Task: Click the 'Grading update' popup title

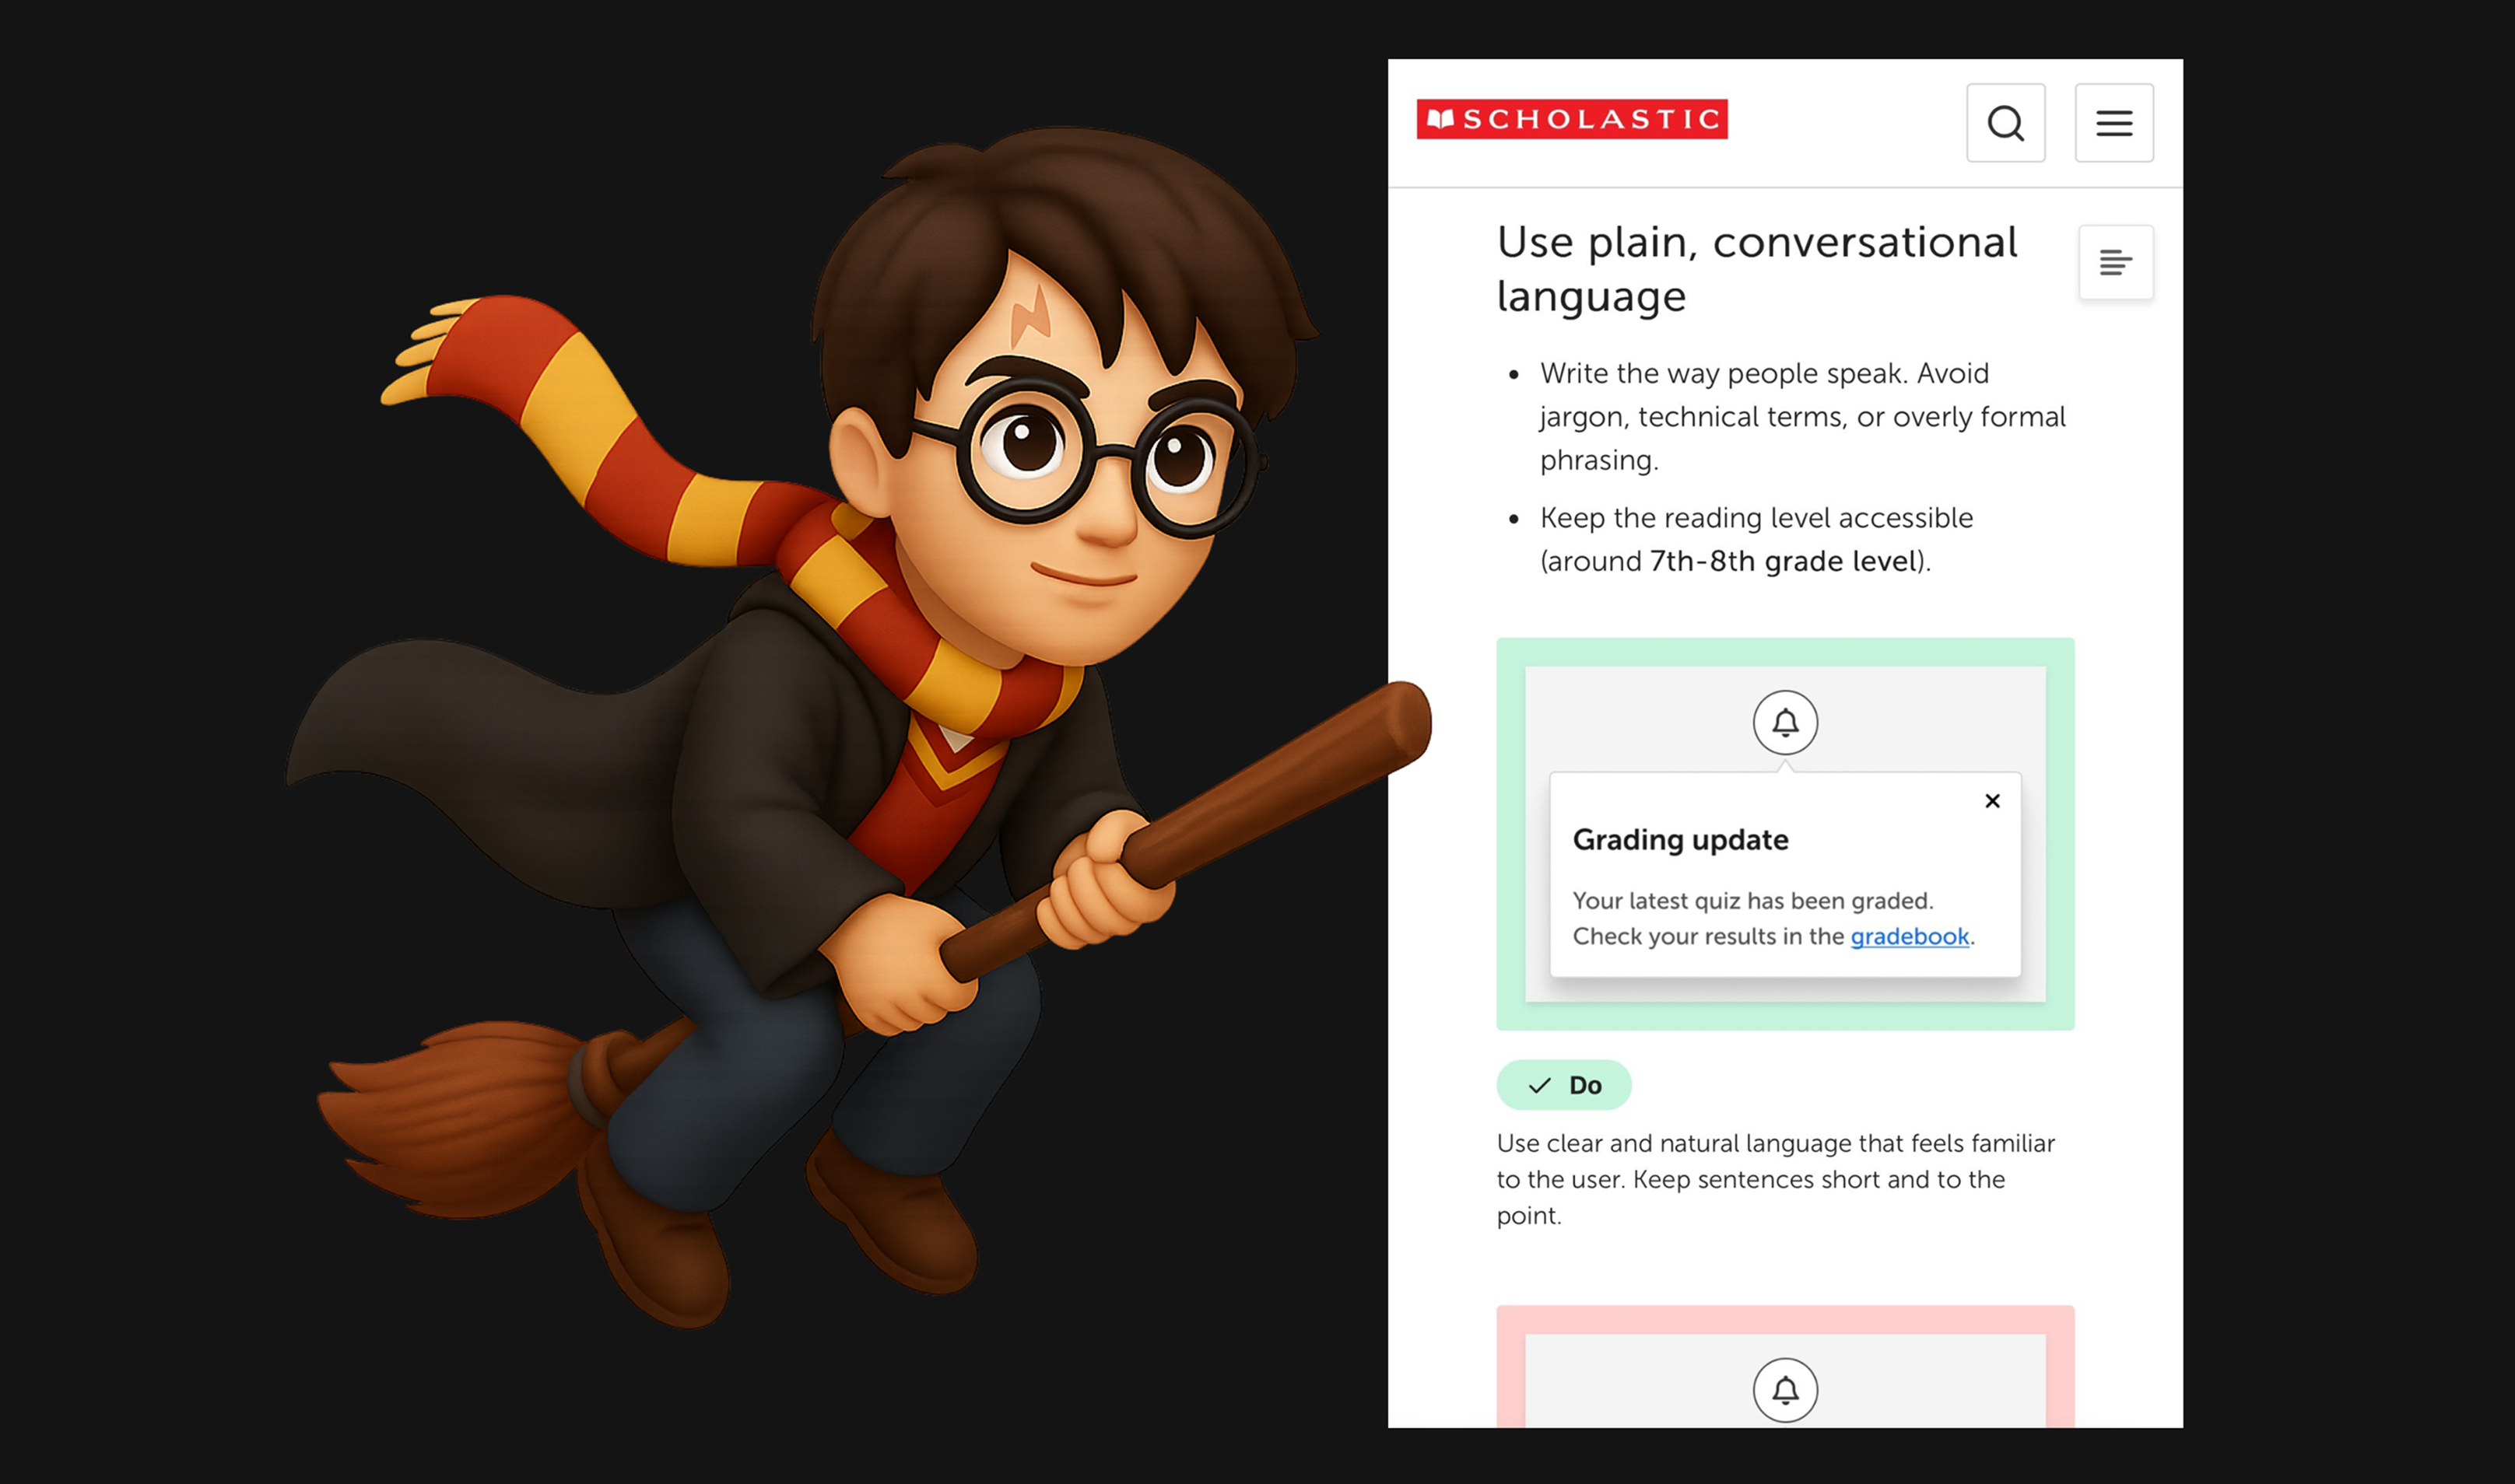Action: pyautogui.click(x=1680, y=840)
